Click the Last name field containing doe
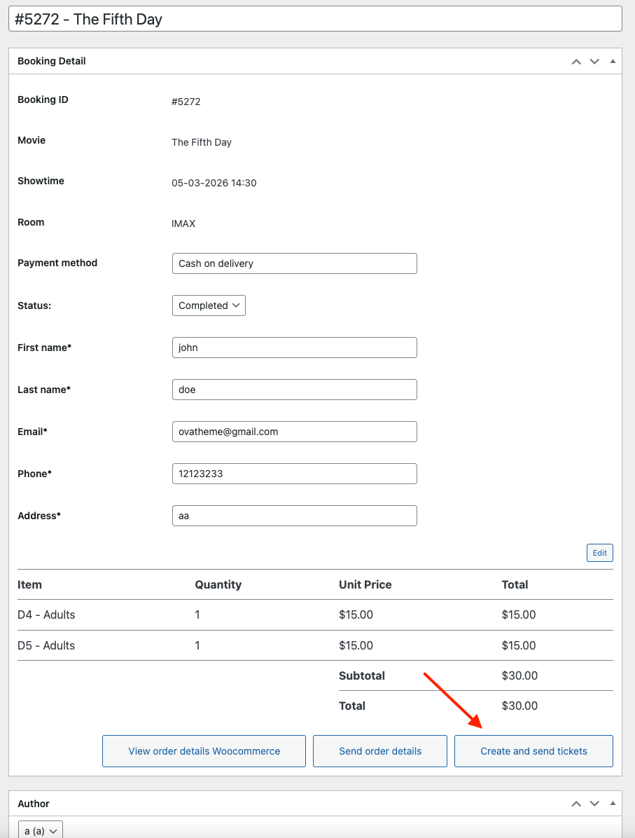635x838 pixels. pyautogui.click(x=294, y=390)
